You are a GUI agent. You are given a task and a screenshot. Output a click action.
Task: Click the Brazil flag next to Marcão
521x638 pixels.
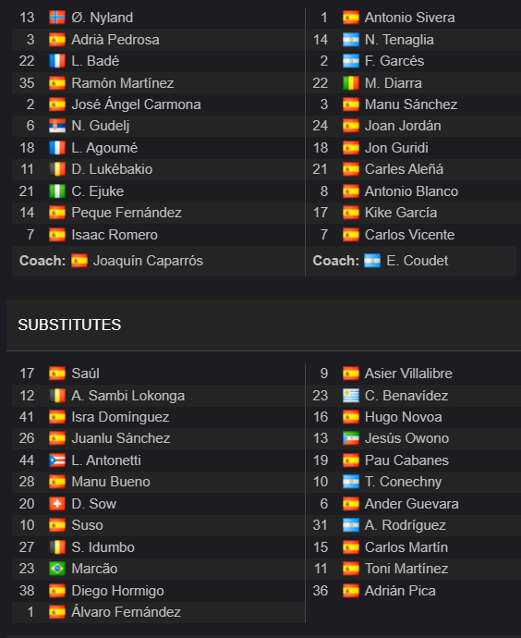tap(57, 569)
